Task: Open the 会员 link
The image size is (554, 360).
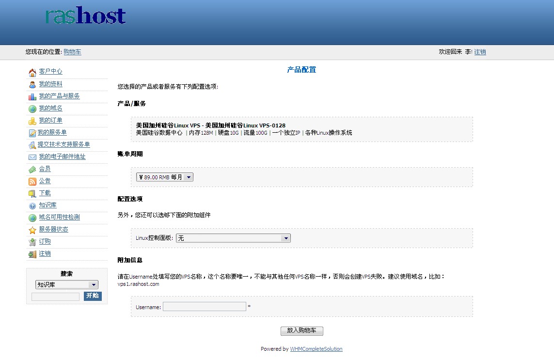Action: (x=45, y=169)
